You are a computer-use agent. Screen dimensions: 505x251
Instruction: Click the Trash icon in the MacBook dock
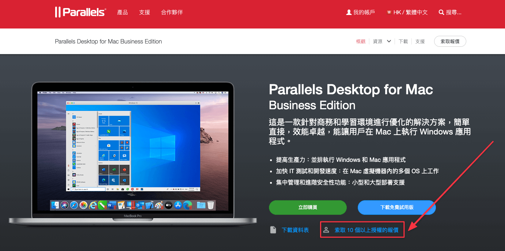[x=210, y=205]
